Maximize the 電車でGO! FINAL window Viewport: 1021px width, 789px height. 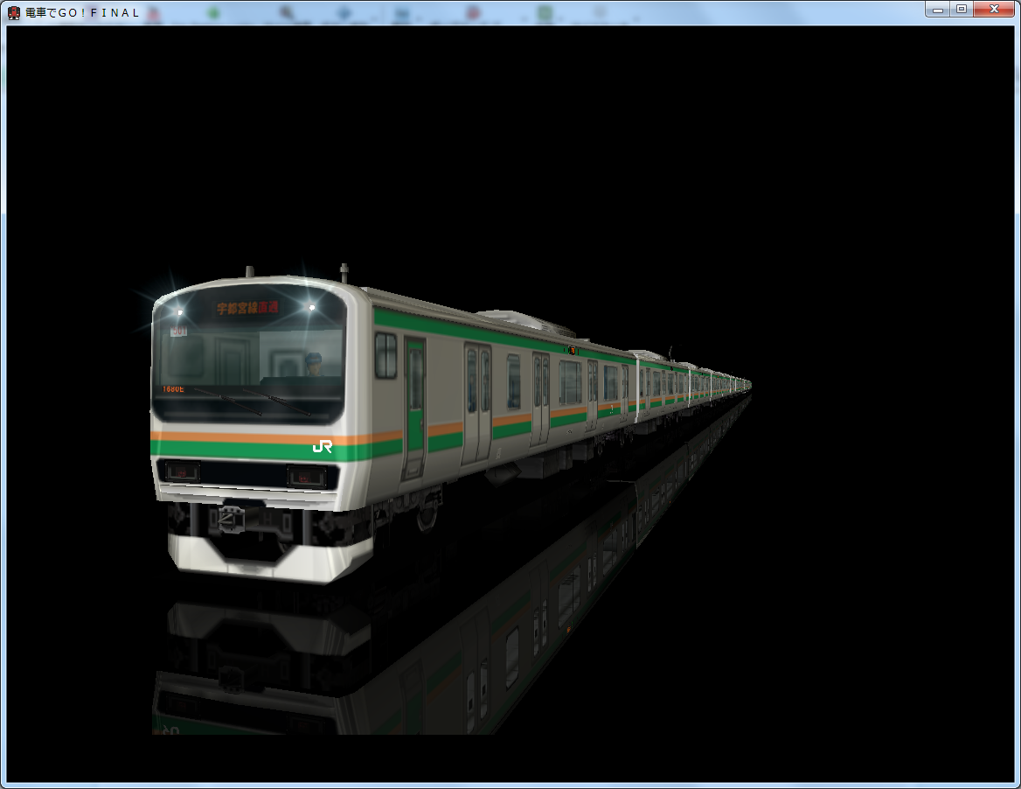[x=962, y=9]
